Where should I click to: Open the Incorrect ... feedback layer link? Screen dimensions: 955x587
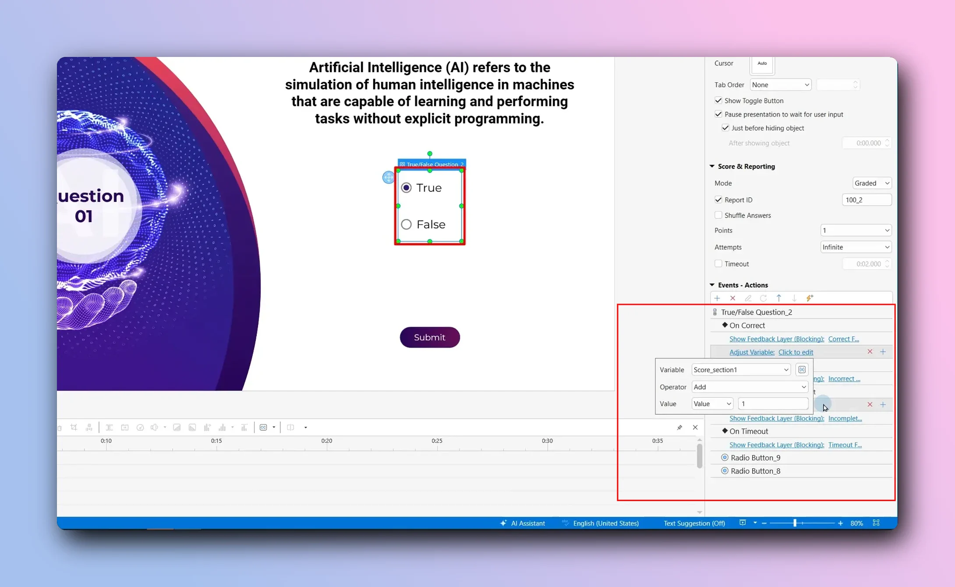844,379
